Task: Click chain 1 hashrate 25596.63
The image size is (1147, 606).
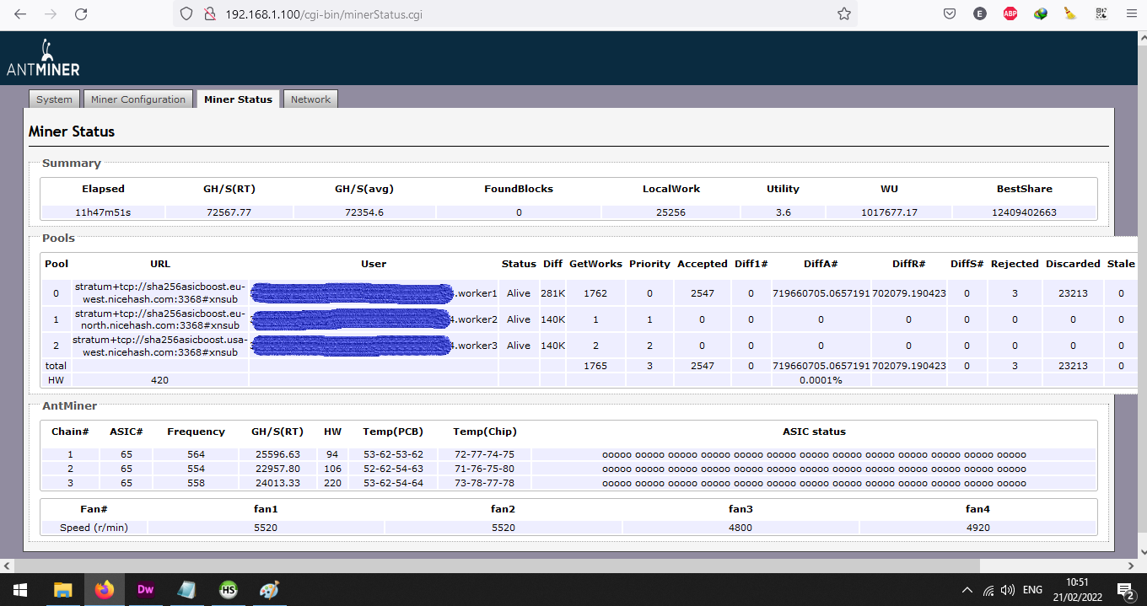Action: [276, 454]
